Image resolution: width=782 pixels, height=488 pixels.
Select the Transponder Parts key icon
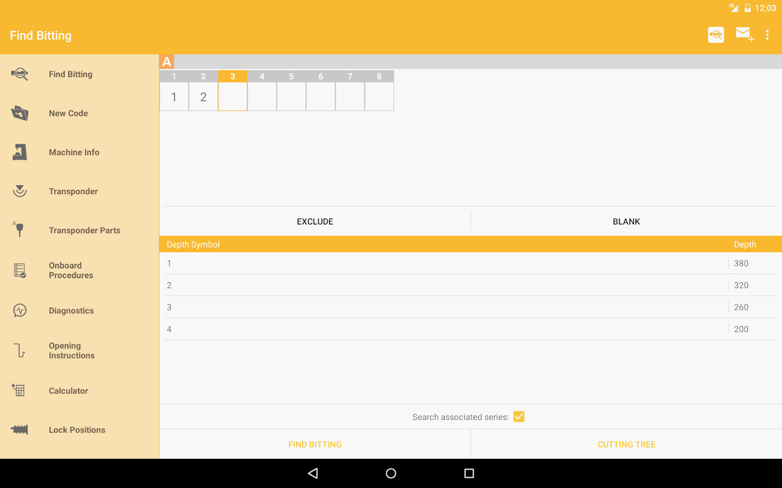pyautogui.click(x=20, y=230)
